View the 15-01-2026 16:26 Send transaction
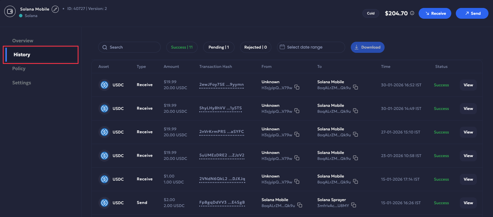 (x=468, y=203)
